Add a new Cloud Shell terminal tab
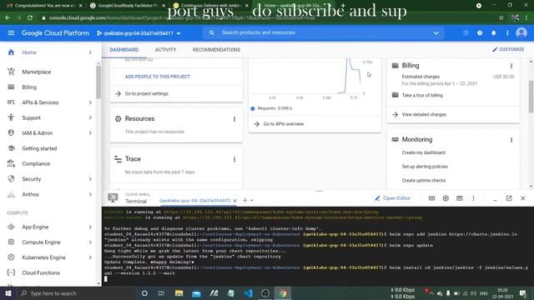 coord(244,200)
